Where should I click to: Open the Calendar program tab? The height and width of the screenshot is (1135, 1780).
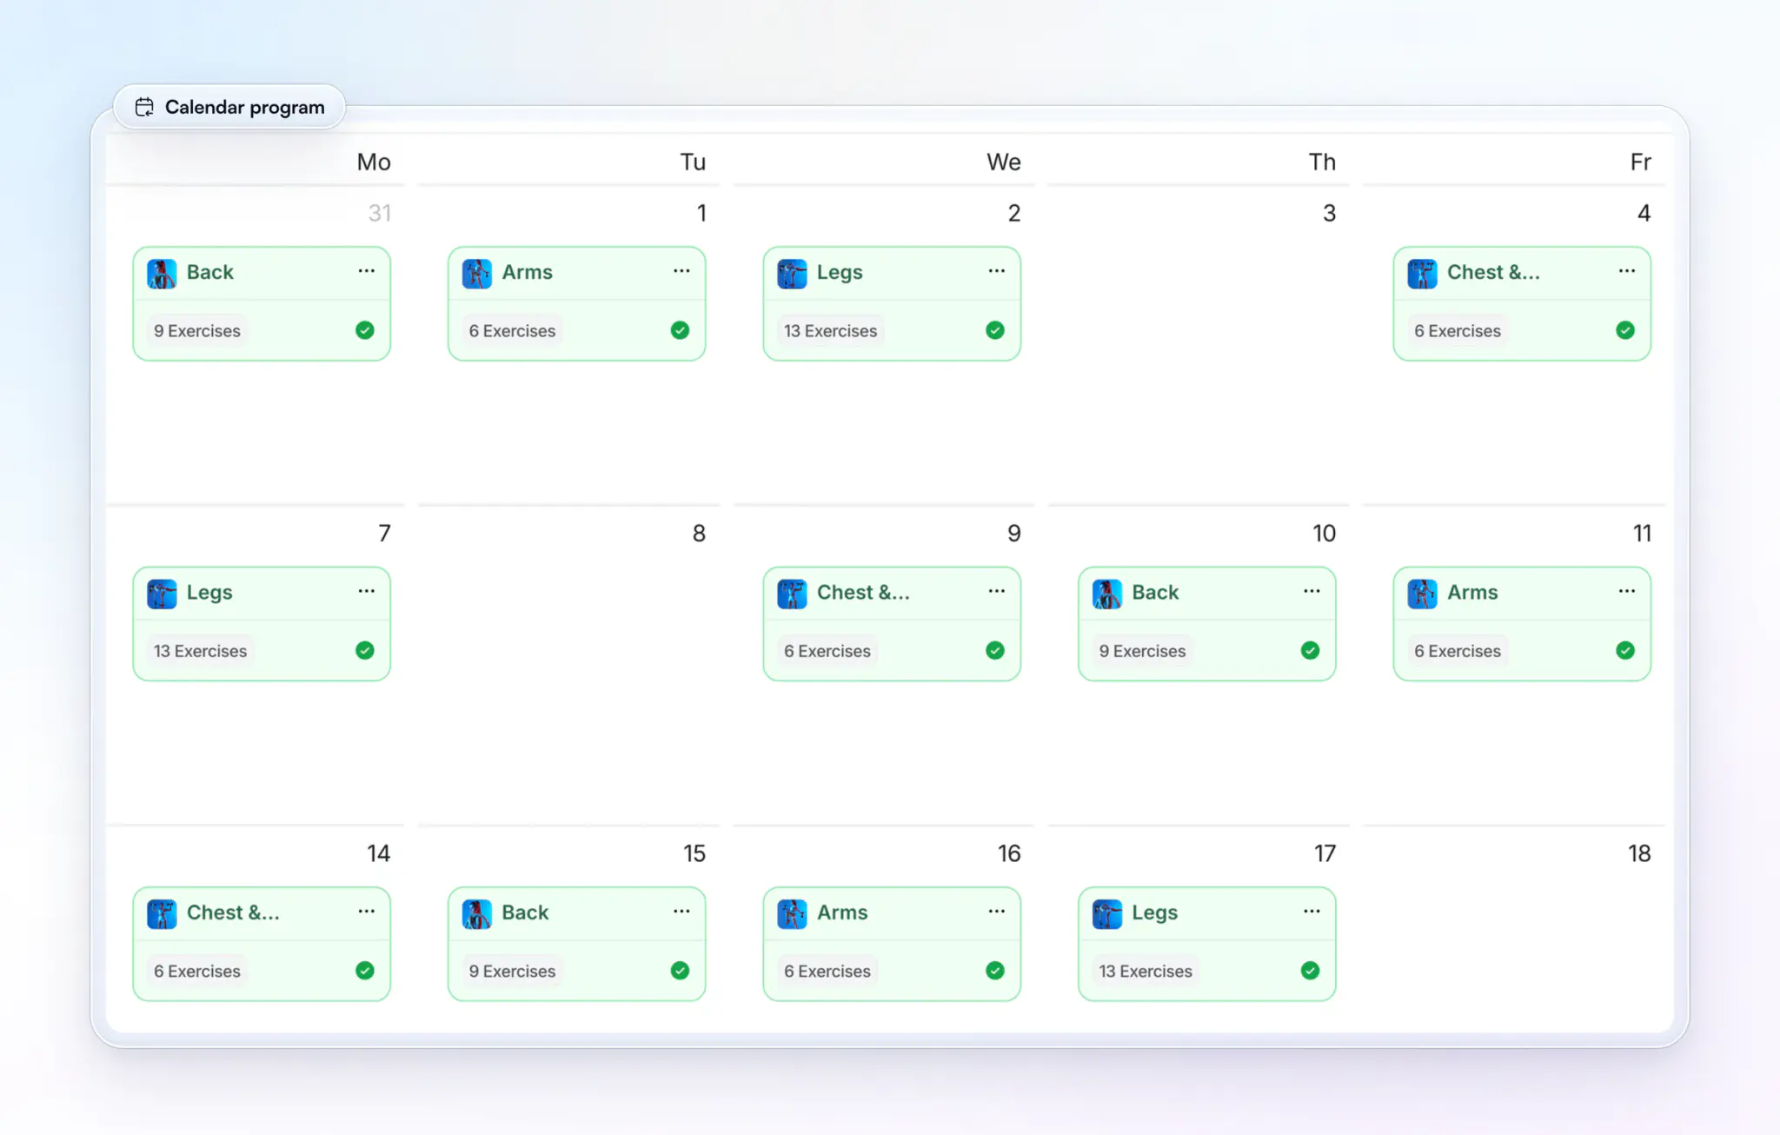(x=229, y=107)
